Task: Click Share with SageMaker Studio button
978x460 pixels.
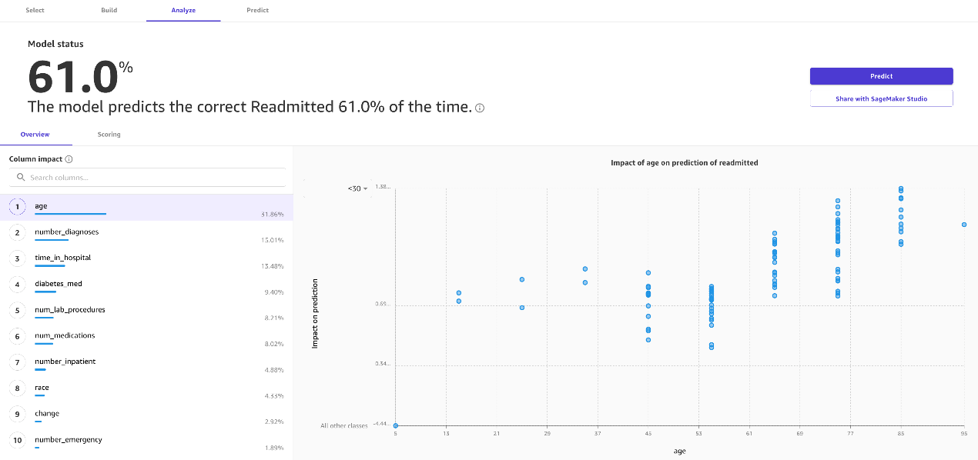Action: coord(881,98)
